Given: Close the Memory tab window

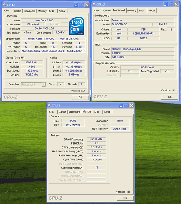Looking at the screenshot, I should coord(132,106).
